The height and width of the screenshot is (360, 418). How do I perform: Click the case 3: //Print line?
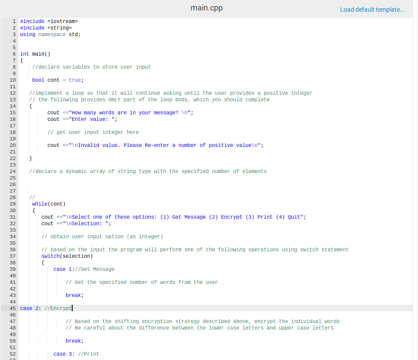(x=76, y=353)
